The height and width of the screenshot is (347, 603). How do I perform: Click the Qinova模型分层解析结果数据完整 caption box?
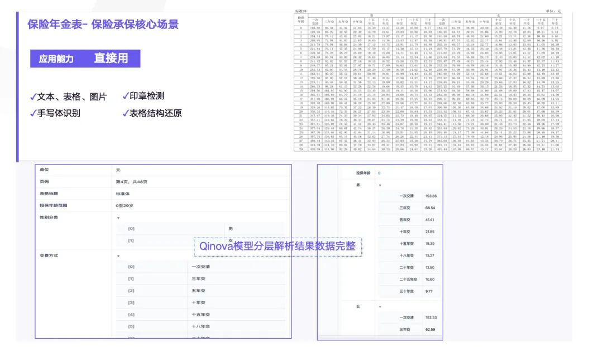(x=277, y=247)
